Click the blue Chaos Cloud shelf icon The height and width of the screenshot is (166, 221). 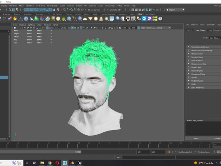pyautogui.click(x=144, y=19)
